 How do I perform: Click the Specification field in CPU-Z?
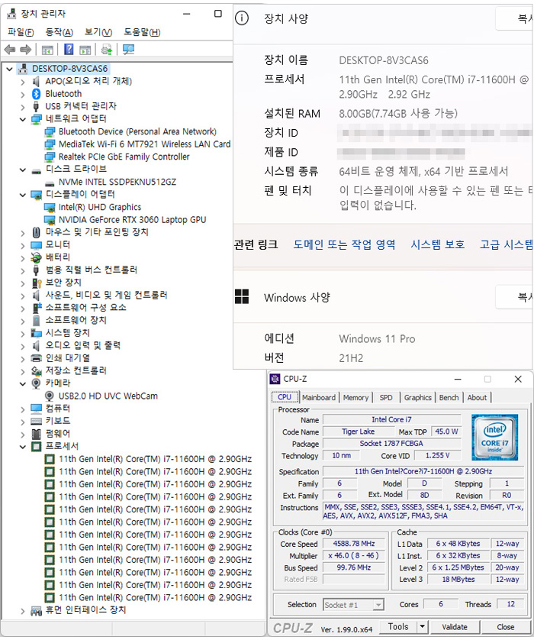pyautogui.click(x=423, y=471)
